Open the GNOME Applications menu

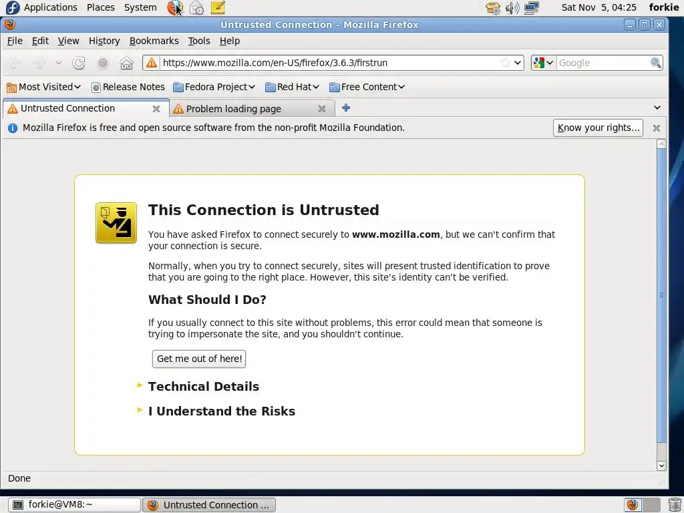click(41, 7)
